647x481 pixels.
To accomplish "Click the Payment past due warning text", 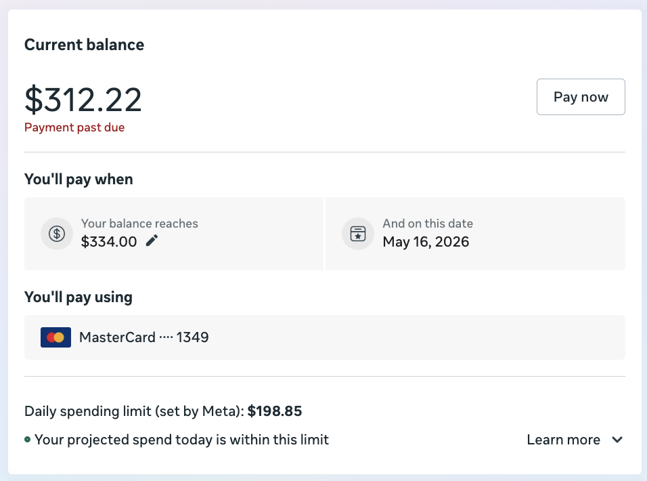I will click(74, 127).
